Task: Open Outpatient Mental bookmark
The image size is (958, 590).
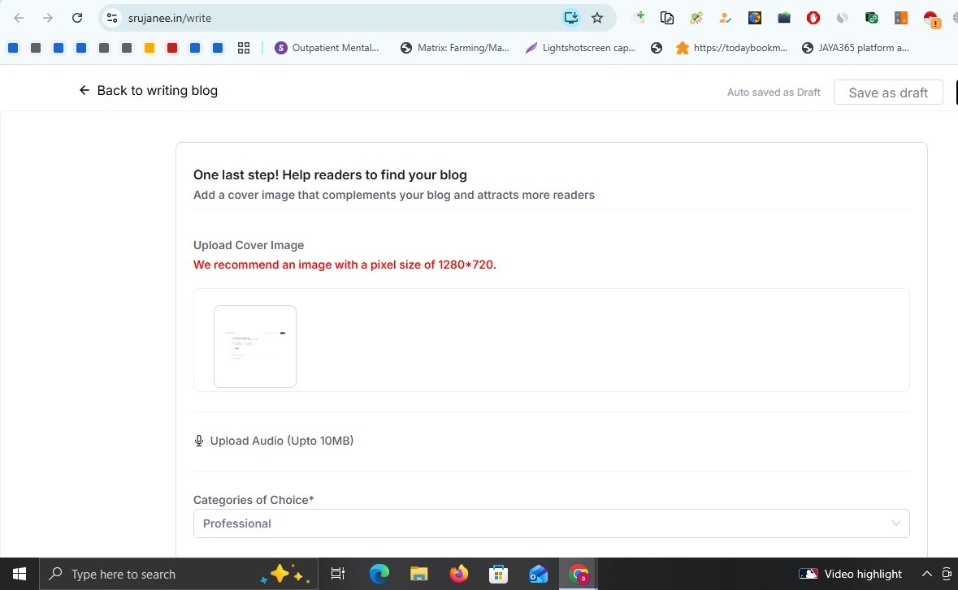Action: click(327, 48)
